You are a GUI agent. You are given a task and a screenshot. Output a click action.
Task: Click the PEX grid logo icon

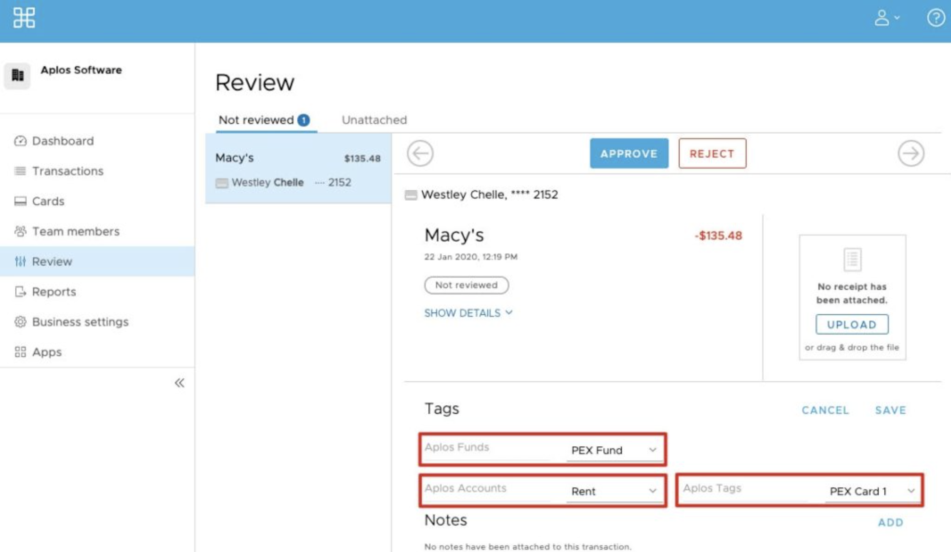24,18
